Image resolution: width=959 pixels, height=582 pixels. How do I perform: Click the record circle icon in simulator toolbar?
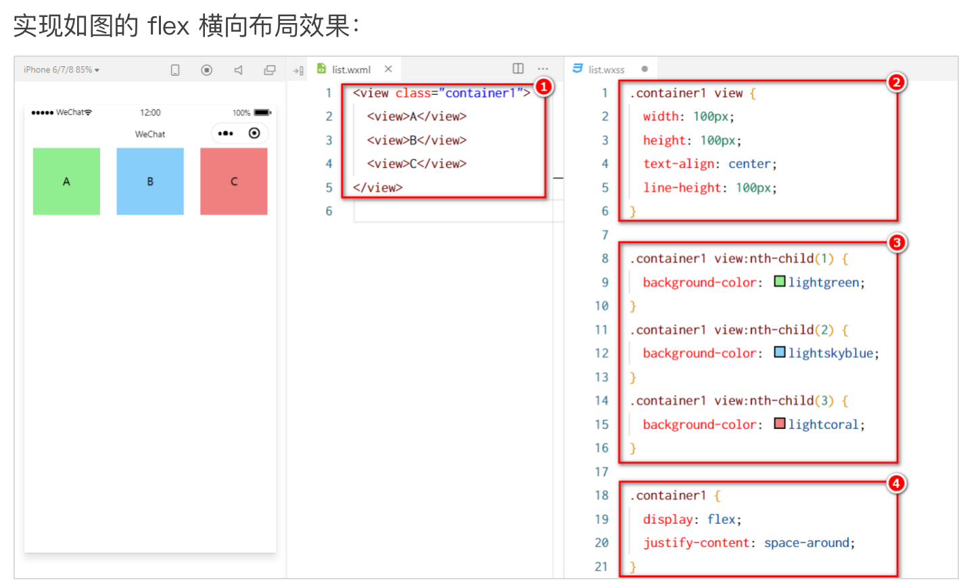coord(207,70)
